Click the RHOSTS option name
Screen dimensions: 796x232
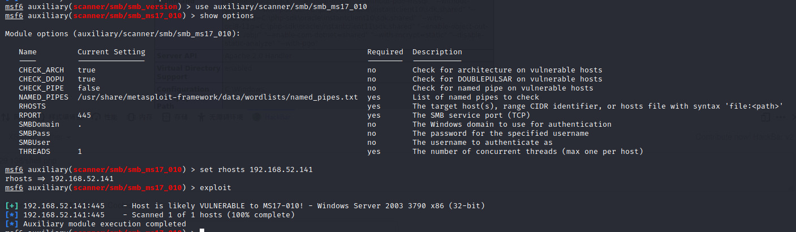coord(32,106)
